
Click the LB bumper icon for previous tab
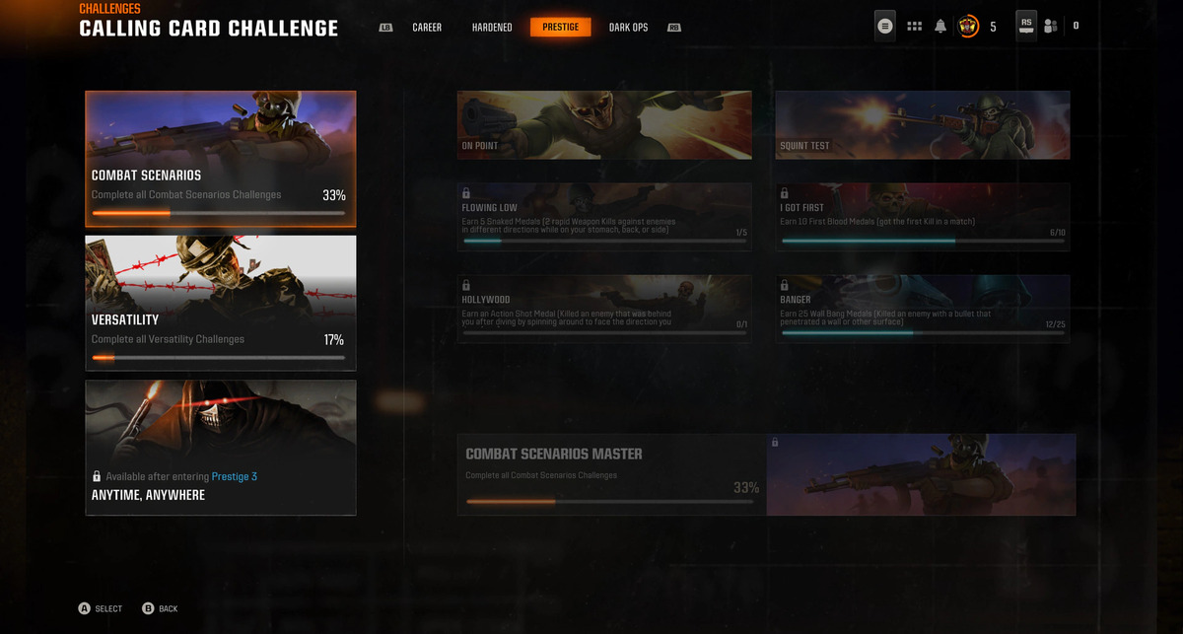[x=385, y=28]
